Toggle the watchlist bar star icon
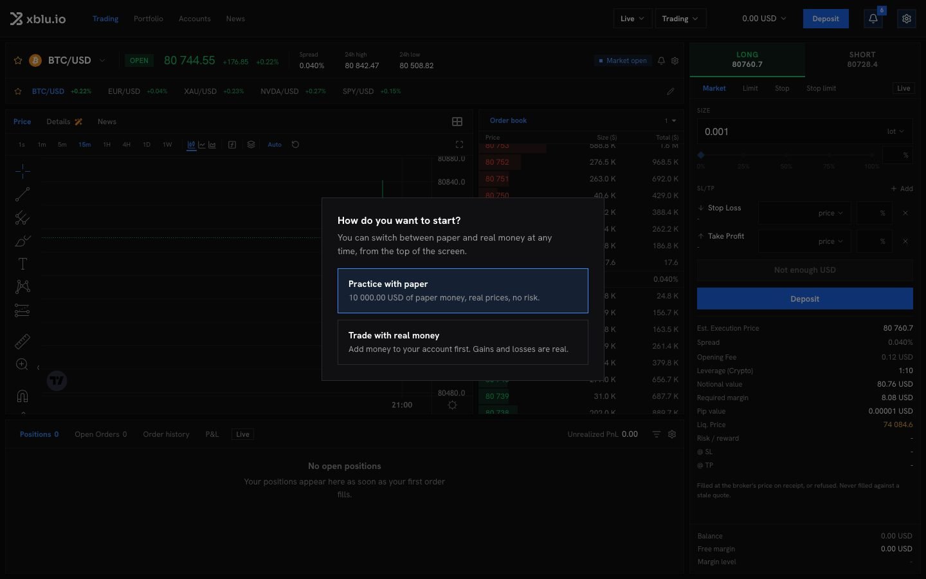The height and width of the screenshot is (579, 926). point(18,91)
